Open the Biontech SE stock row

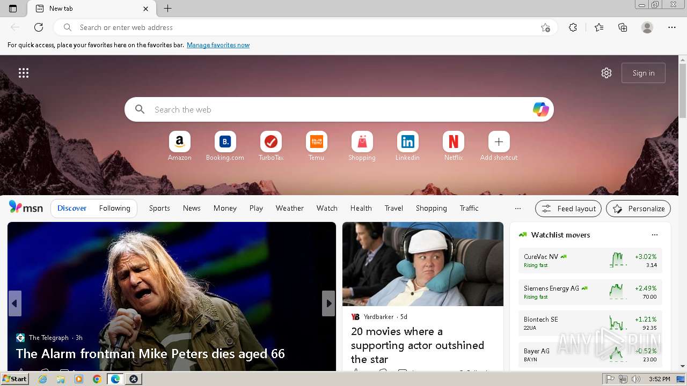pos(590,323)
